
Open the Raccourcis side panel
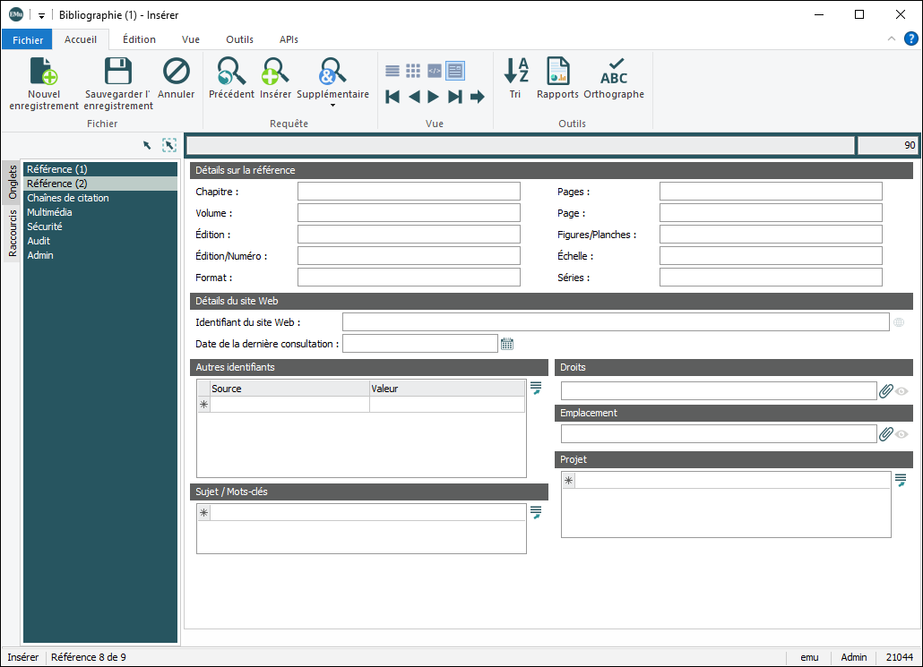point(13,233)
